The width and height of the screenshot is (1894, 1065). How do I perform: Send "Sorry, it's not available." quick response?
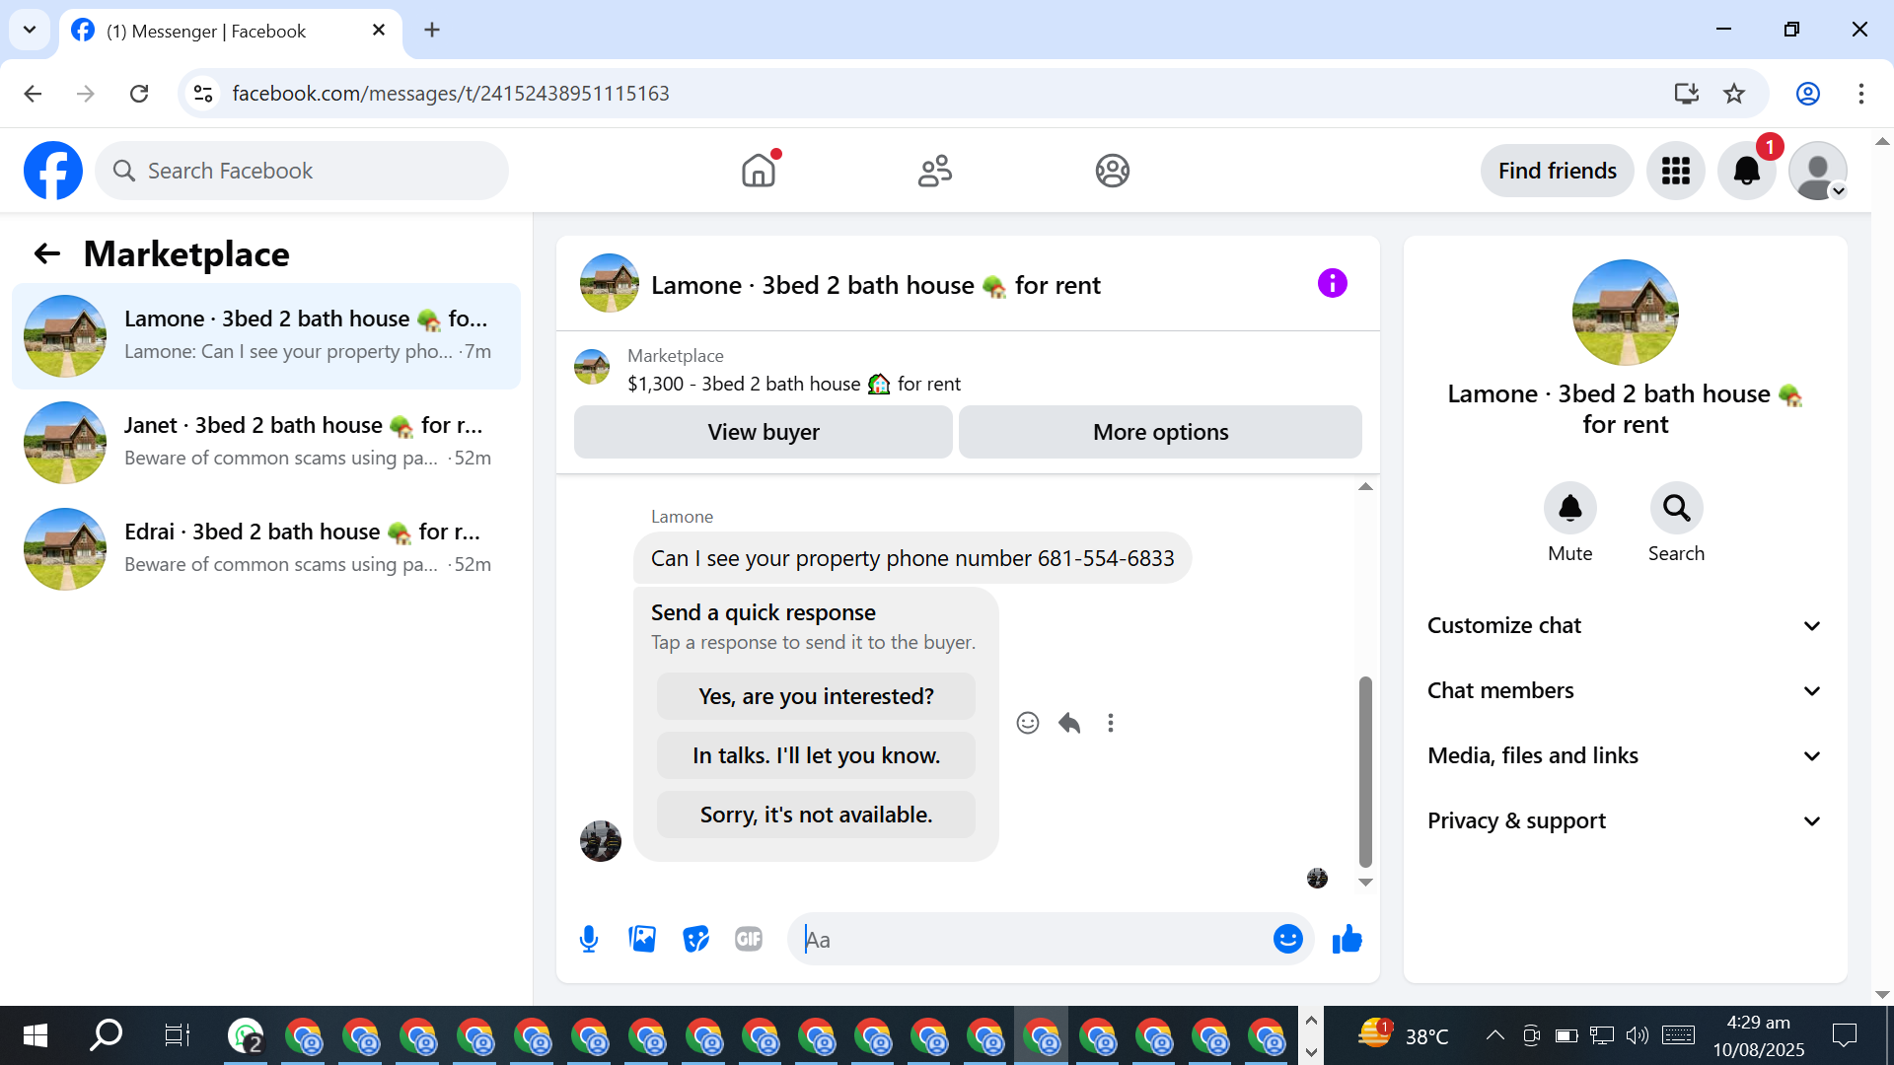tap(815, 815)
